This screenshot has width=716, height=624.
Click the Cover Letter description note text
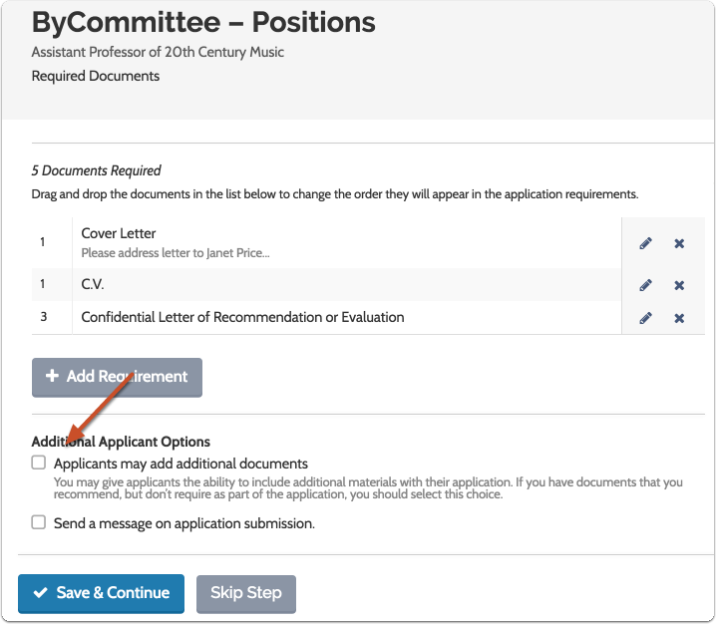click(x=175, y=253)
